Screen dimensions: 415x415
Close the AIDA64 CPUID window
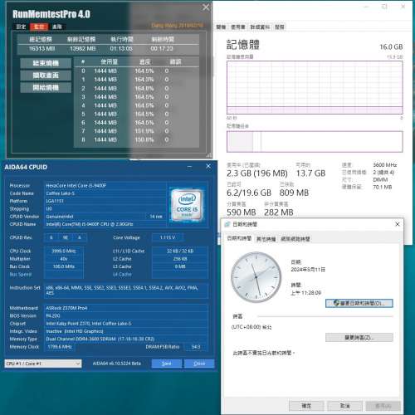click(208, 166)
